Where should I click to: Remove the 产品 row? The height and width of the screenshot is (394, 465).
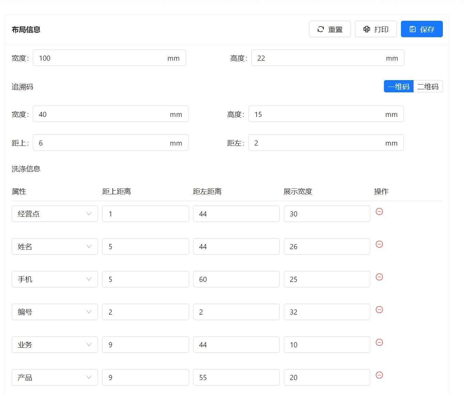point(379,375)
